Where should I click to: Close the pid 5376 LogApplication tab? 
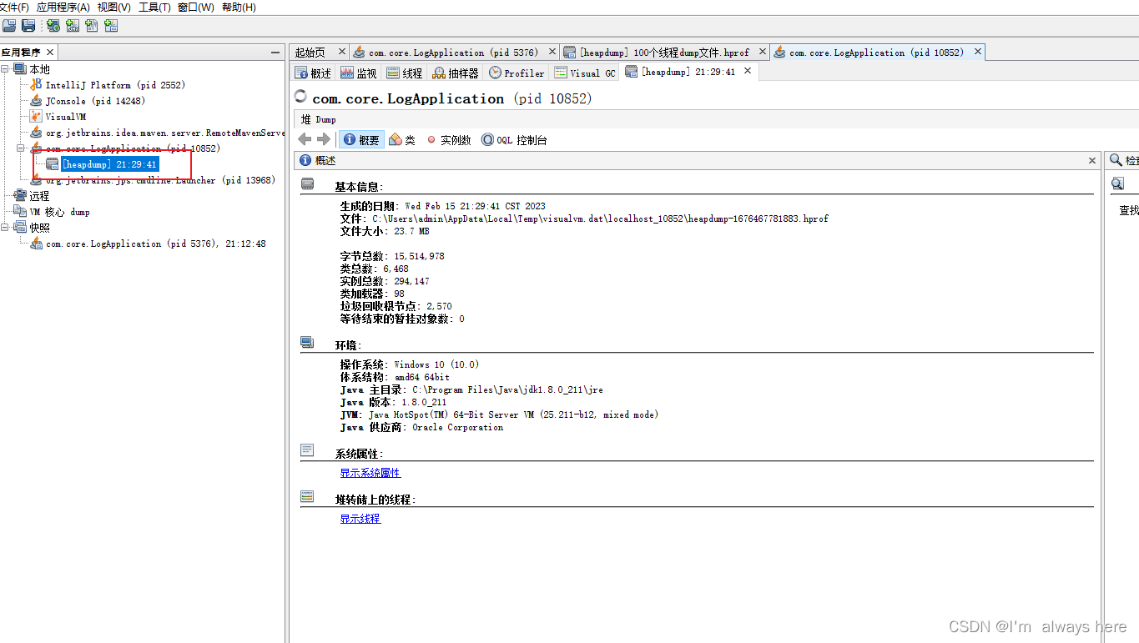[x=552, y=52]
